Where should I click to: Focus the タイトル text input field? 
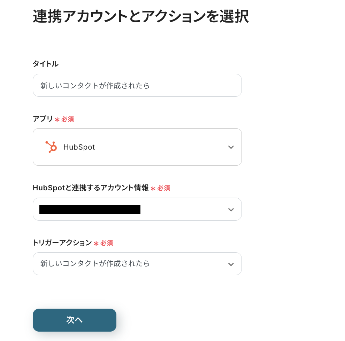[x=137, y=85]
